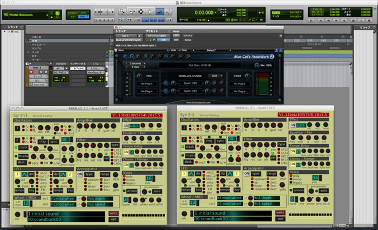Click the first PRE No Plug-in slot
The image size is (378, 230).
[x=147, y=83]
